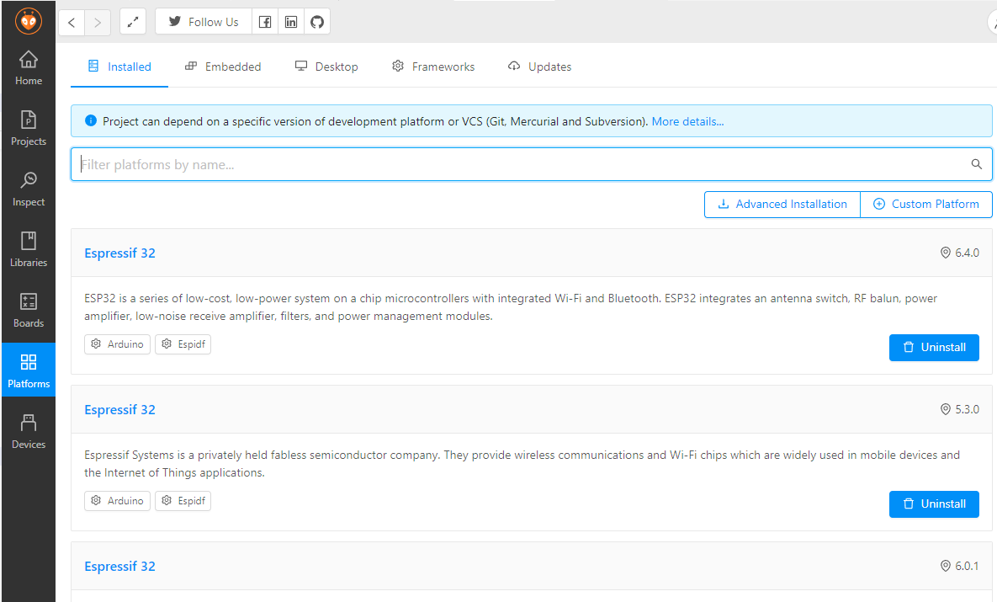Viewport: 997px width, 602px height.
Task: Open the Home page in sidebar
Action: click(29, 68)
